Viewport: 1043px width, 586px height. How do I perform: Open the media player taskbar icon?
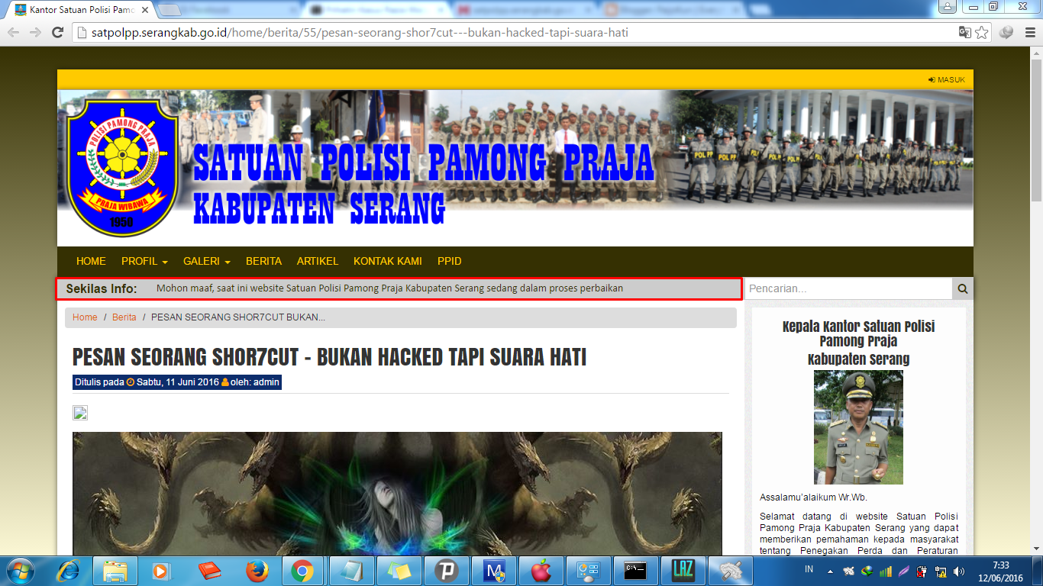point(161,571)
